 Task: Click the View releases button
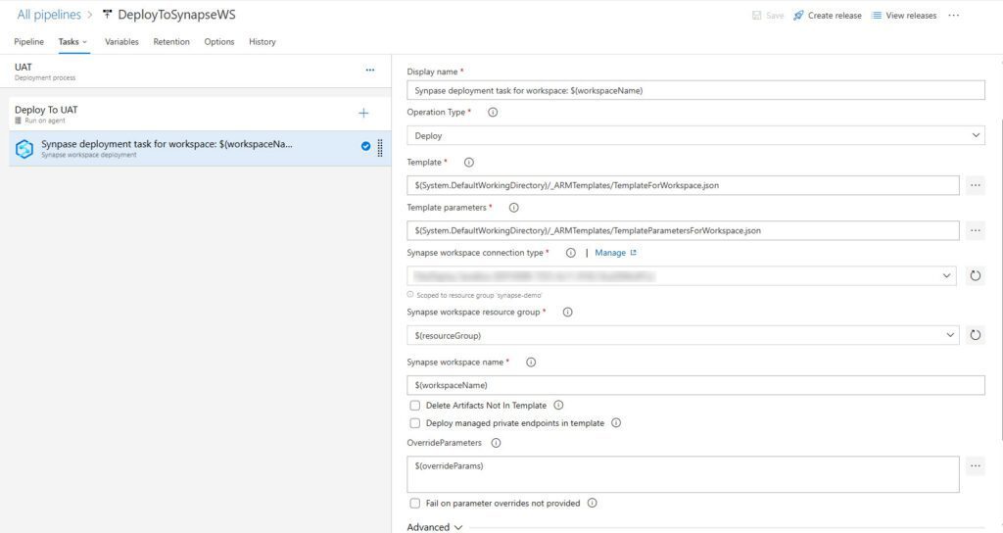904,16
